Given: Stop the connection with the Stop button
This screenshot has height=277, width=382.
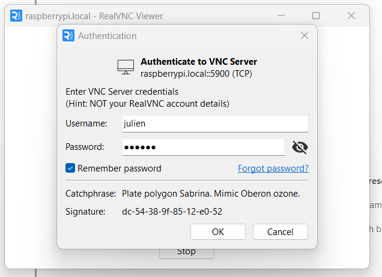Looking at the screenshot, I should click(x=186, y=251).
